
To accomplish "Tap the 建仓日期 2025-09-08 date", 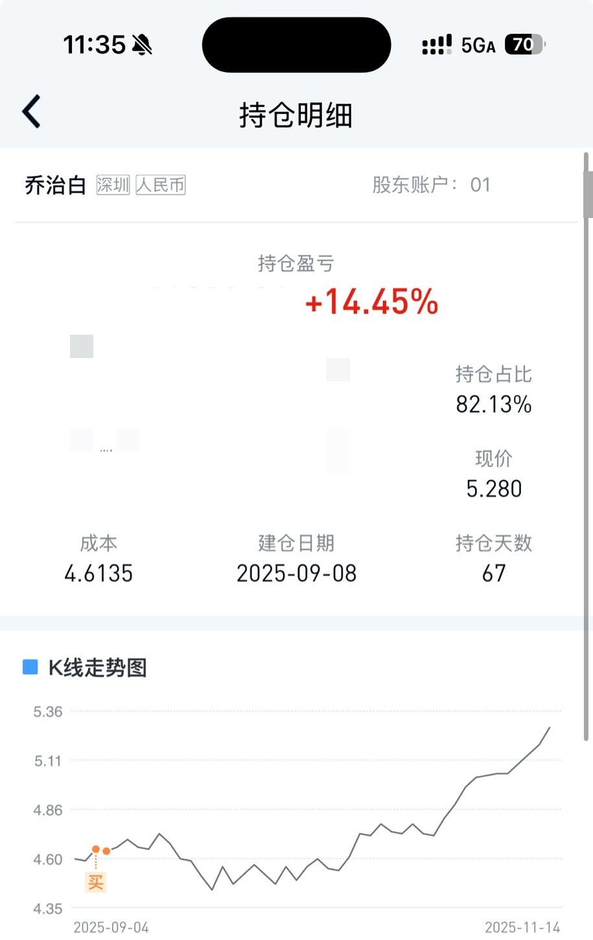I will [296, 573].
